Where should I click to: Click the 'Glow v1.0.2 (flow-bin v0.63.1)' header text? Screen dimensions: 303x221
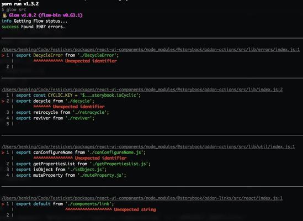[x=46, y=15]
